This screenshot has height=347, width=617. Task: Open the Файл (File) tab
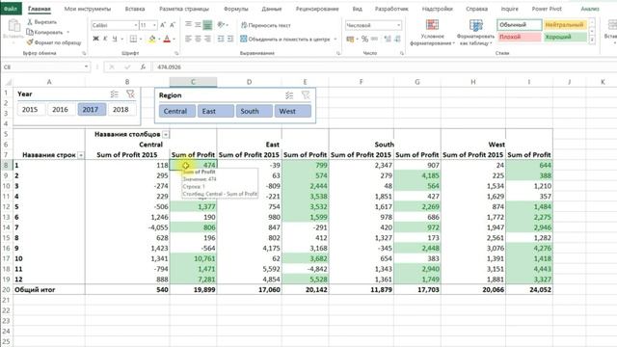pyautogui.click(x=11, y=9)
